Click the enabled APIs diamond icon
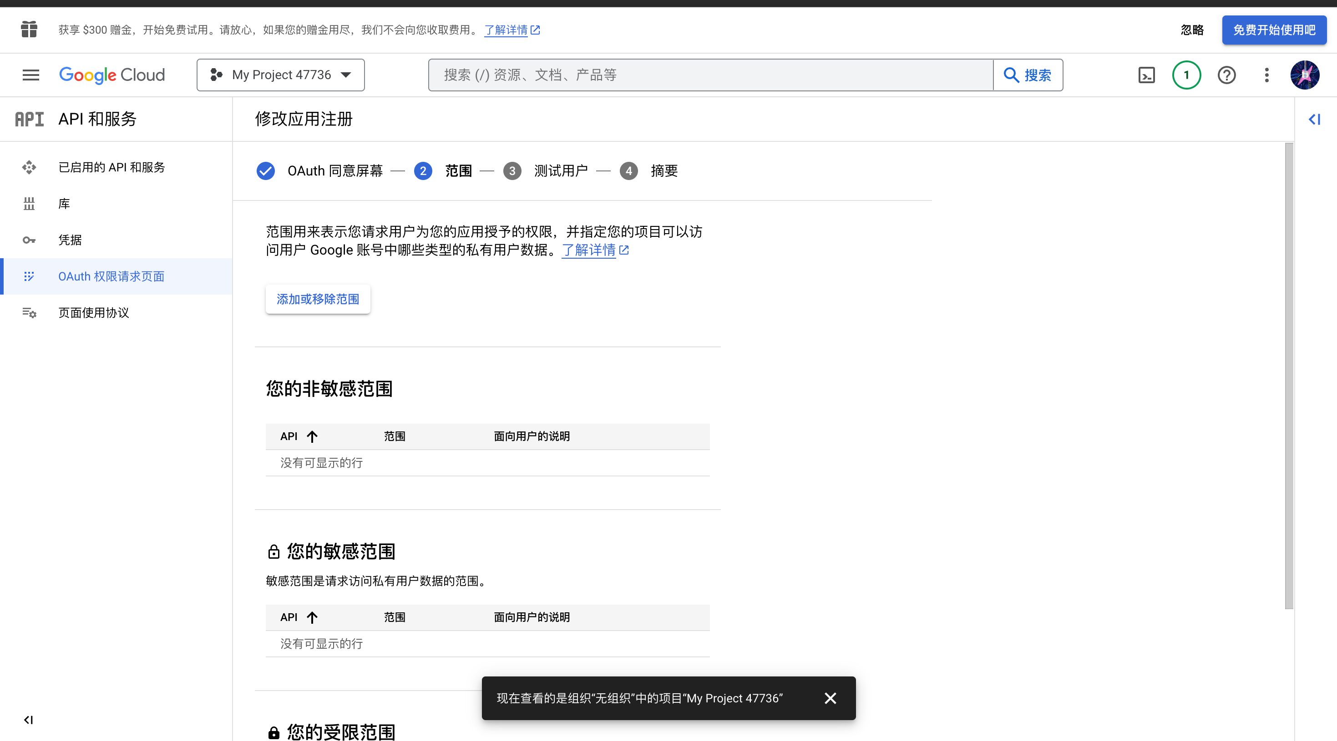Image resolution: width=1337 pixels, height=741 pixels. [x=29, y=167]
